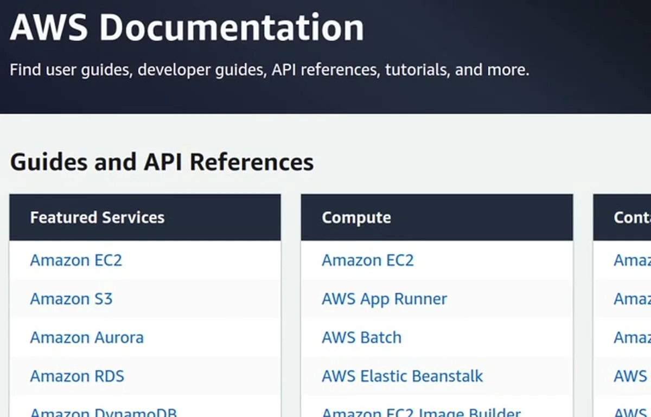Open the Amazon Aurora documentation link

[x=87, y=337]
